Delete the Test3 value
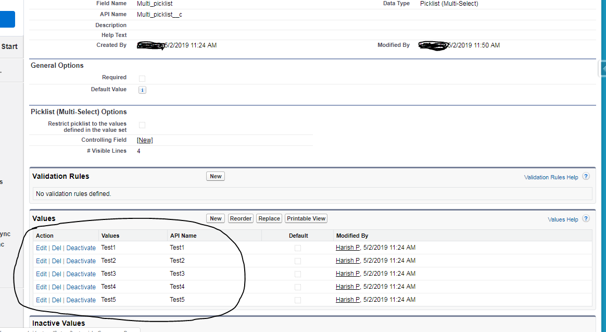Screen dimensions: 606x332 [56, 274]
